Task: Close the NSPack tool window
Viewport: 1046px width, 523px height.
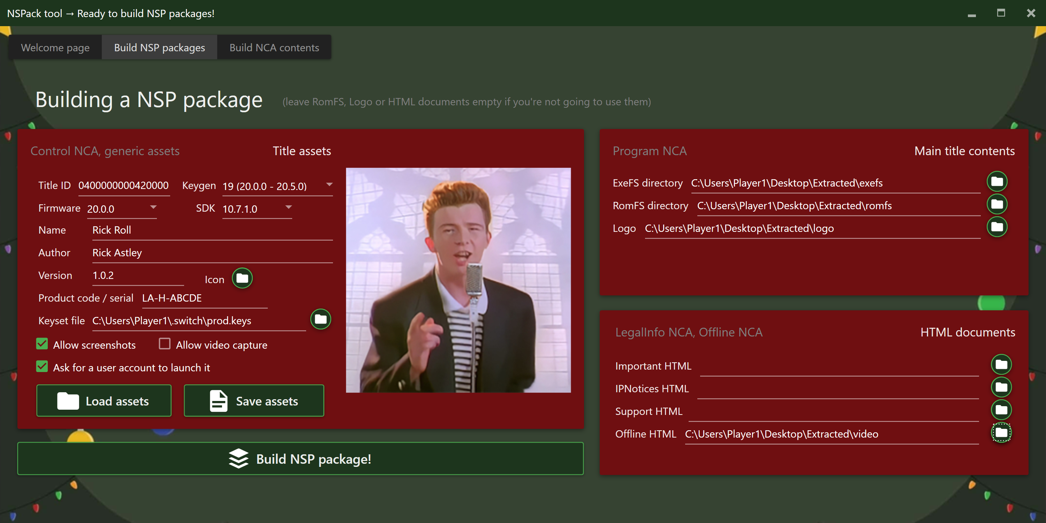Action: pos(1031,13)
